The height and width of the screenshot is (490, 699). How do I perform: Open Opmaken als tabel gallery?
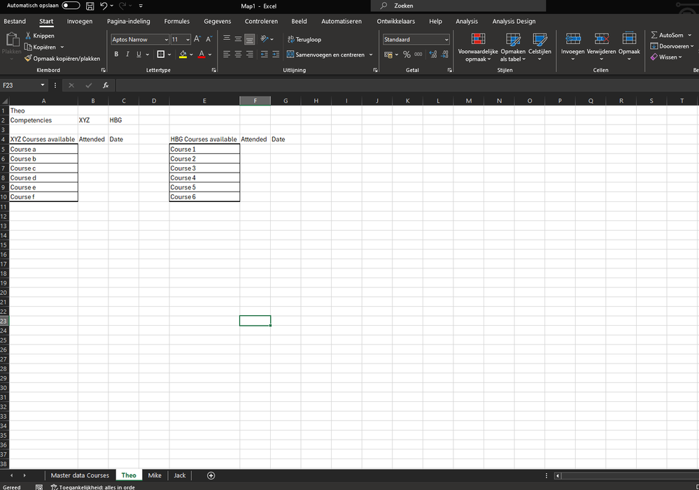pyautogui.click(x=513, y=48)
